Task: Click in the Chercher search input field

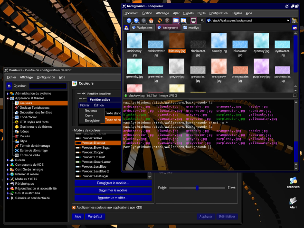Action: point(48,86)
